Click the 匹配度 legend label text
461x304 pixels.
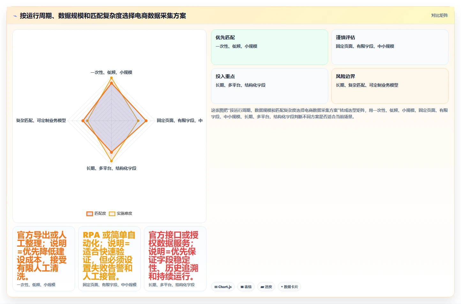click(100, 214)
